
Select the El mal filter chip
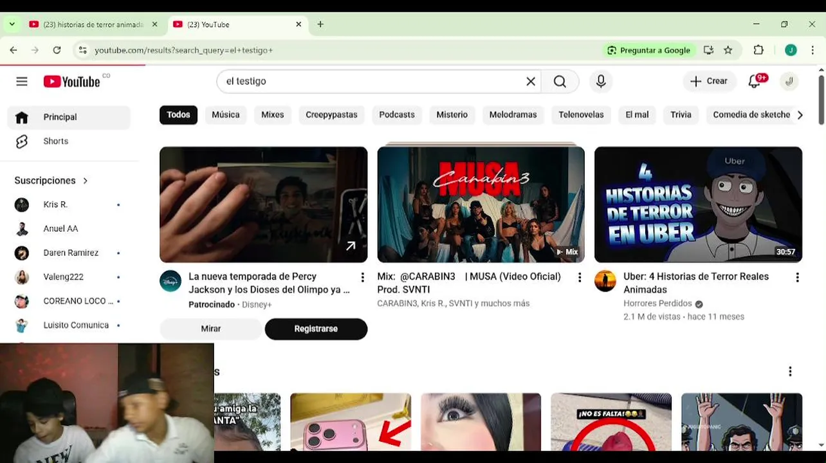pyautogui.click(x=637, y=115)
